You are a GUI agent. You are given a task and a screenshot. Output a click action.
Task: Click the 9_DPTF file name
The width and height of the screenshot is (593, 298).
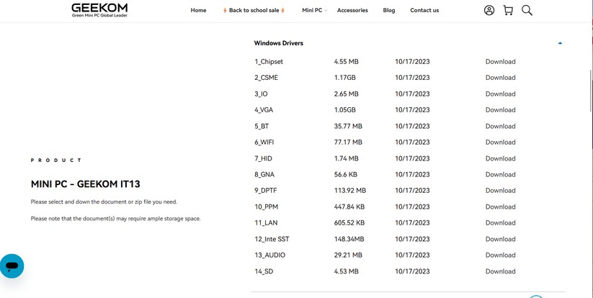[x=265, y=190]
